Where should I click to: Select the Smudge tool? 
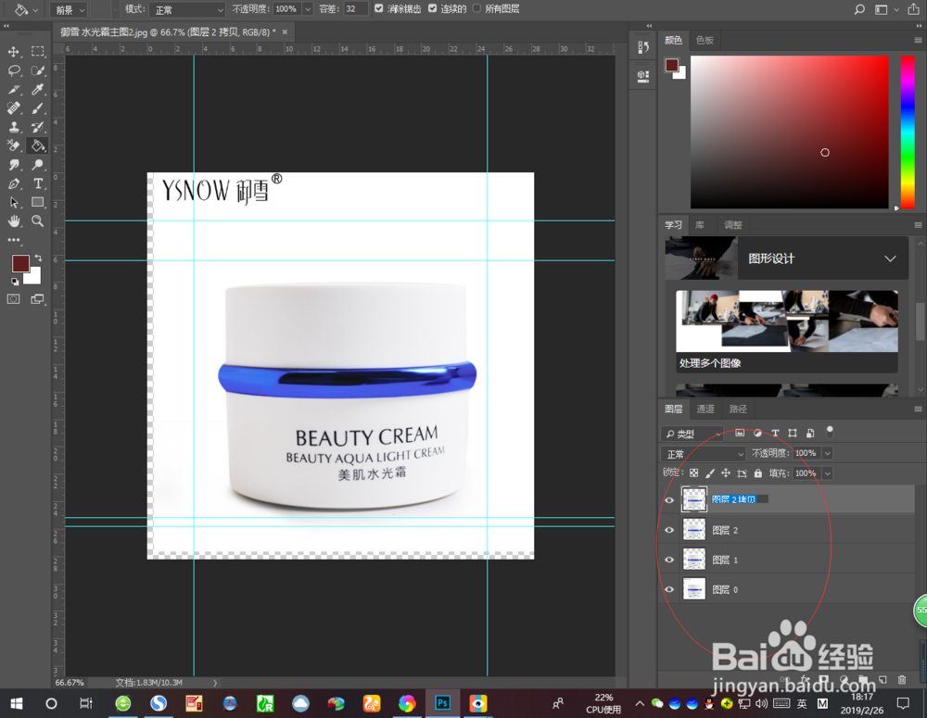click(14, 164)
